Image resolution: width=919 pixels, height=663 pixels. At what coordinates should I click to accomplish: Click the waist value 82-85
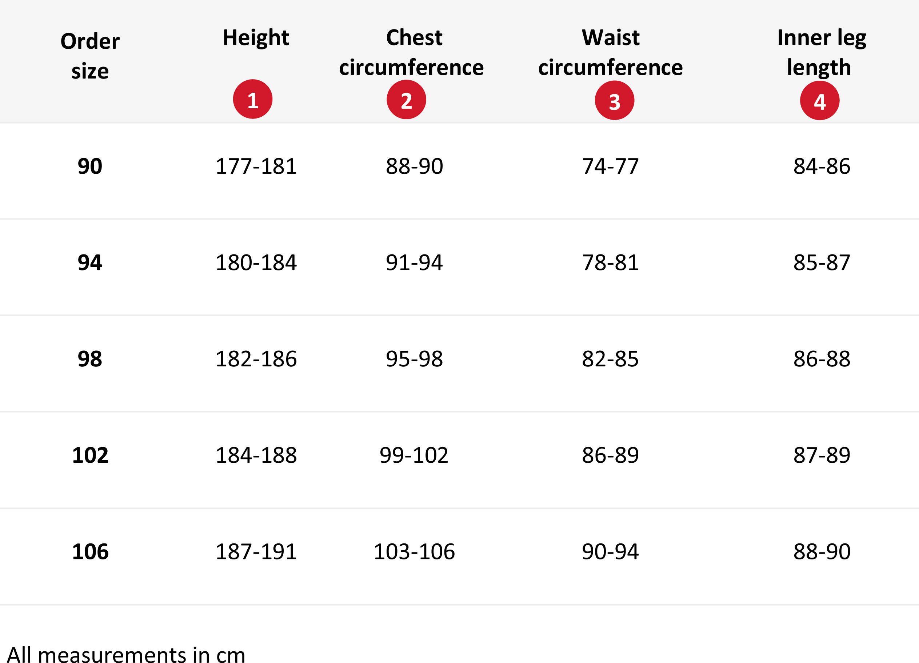tap(610, 359)
